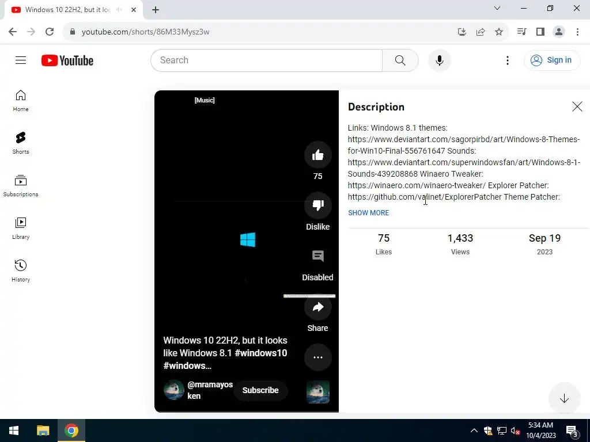Image resolution: width=590 pixels, height=442 pixels.
Task: Open Subscriptions in the sidebar
Action: [21, 186]
